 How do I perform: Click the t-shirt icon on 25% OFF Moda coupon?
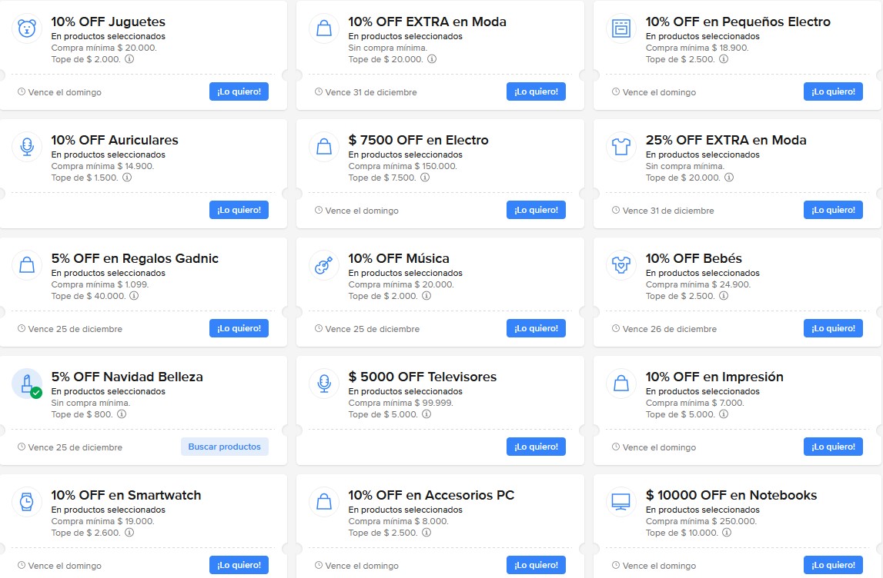(620, 146)
